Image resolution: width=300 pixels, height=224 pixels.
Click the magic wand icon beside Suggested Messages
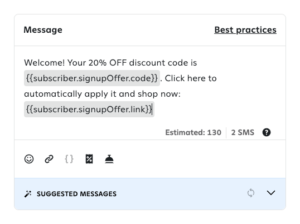point(28,194)
